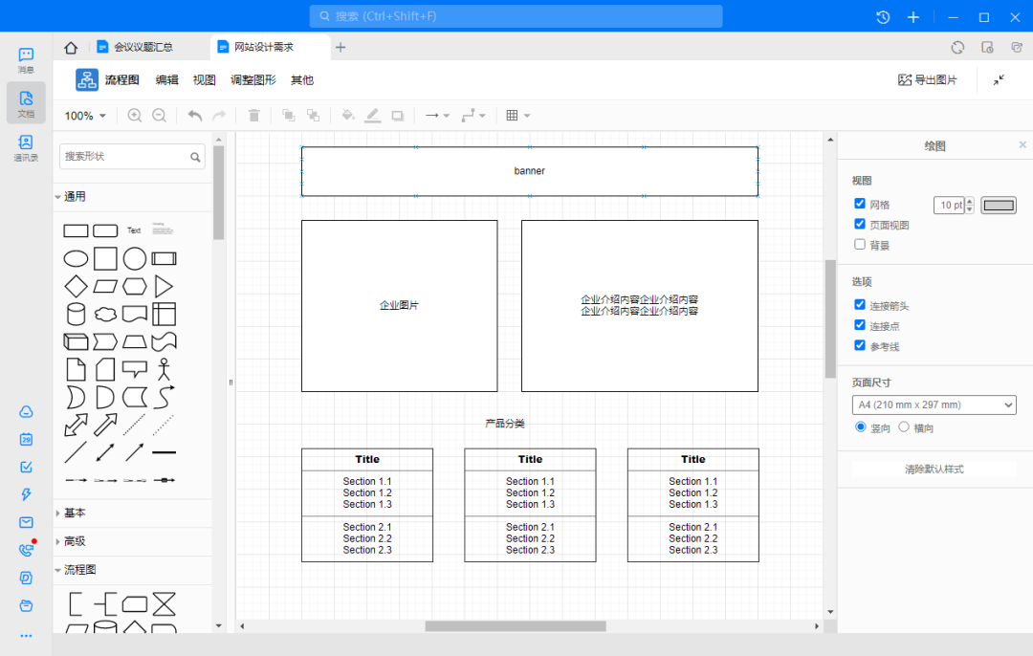Select the 横向 landscape radio button
The width and height of the screenshot is (1033, 656).
pos(904,426)
